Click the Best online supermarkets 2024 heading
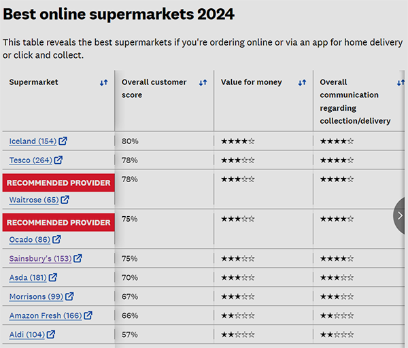This screenshot has width=408, height=348. [118, 14]
